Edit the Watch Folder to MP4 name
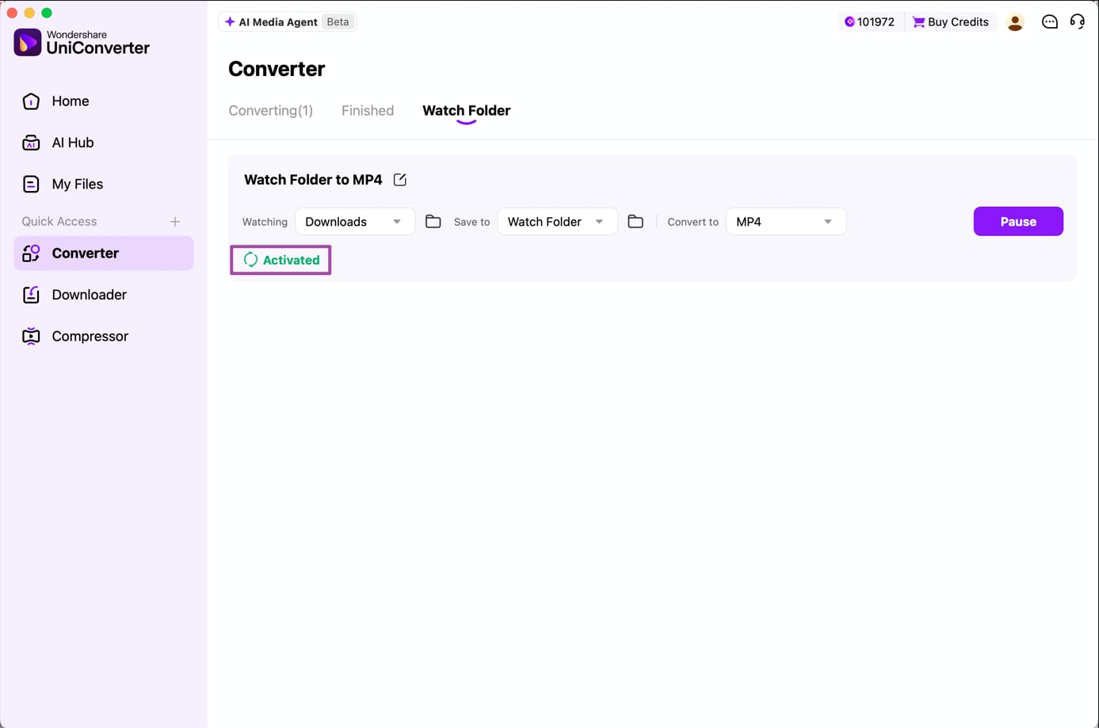The height and width of the screenshot is (728, 1099). [400, 180]
